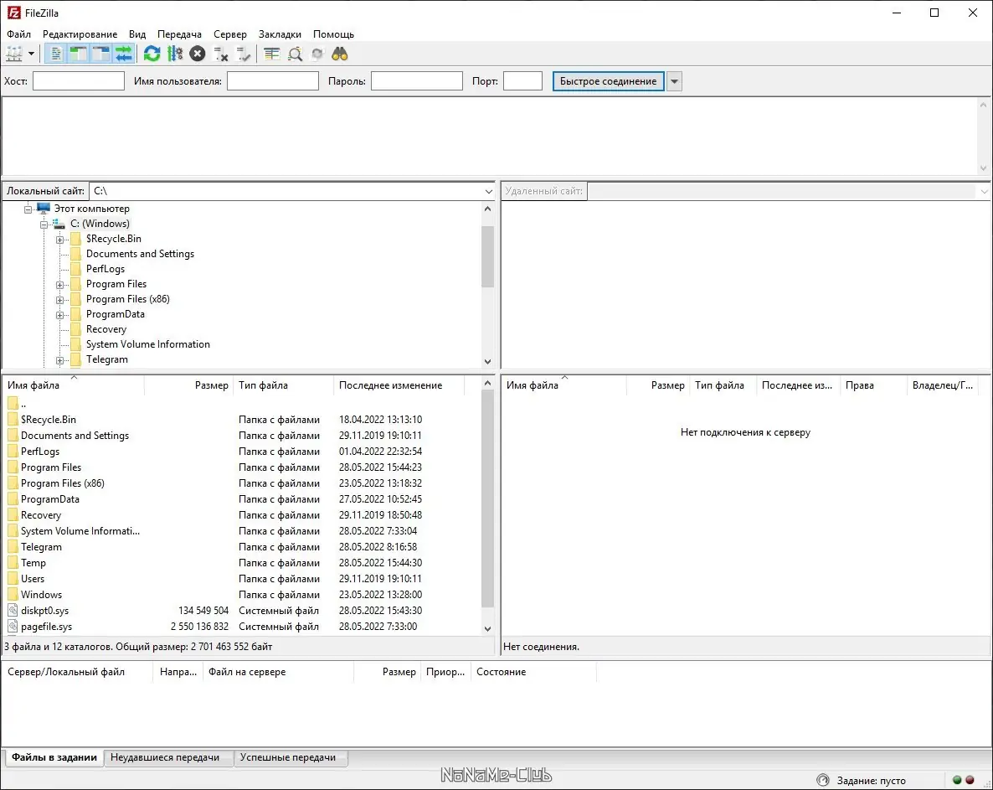Click the FileZilla logo in title bar
This screenshot has height=790, width=993.
point(13,13)
